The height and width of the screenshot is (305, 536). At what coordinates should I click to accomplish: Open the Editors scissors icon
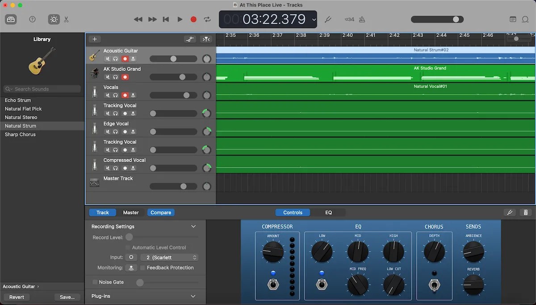coord(66,19)
